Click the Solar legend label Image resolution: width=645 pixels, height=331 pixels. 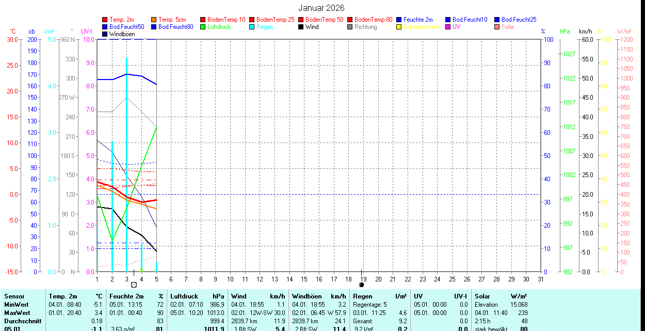coord(508,27)
